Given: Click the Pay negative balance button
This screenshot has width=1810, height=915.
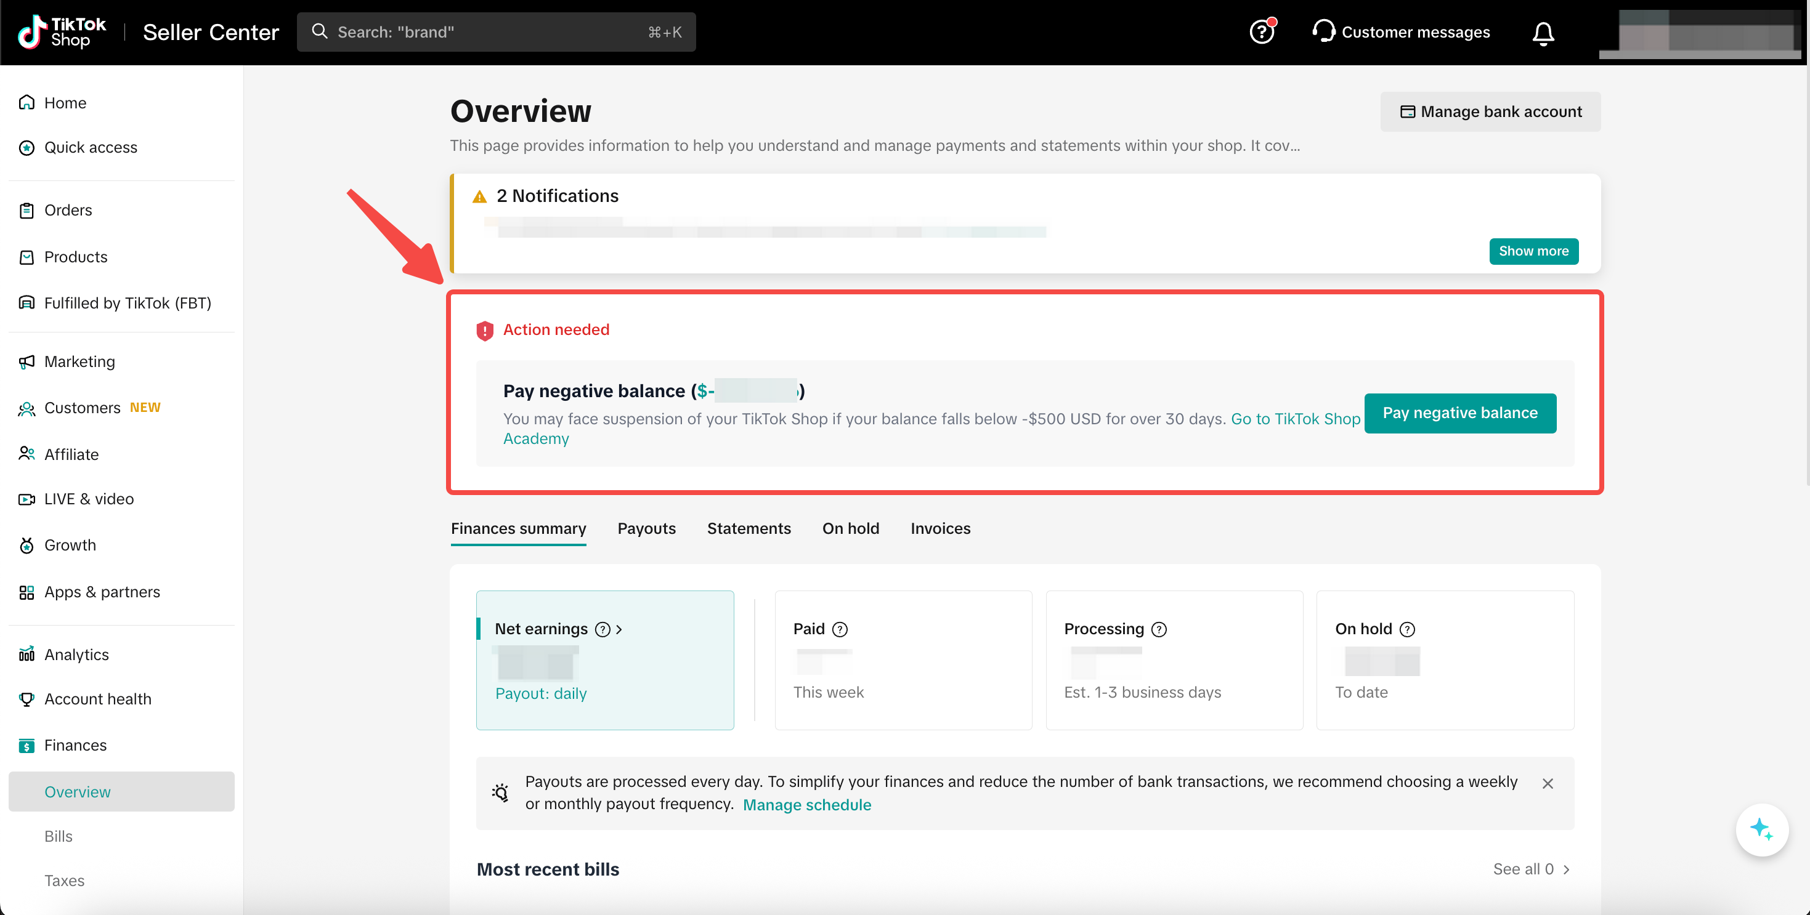Looking at the screenshot, I should point(1460,413).
